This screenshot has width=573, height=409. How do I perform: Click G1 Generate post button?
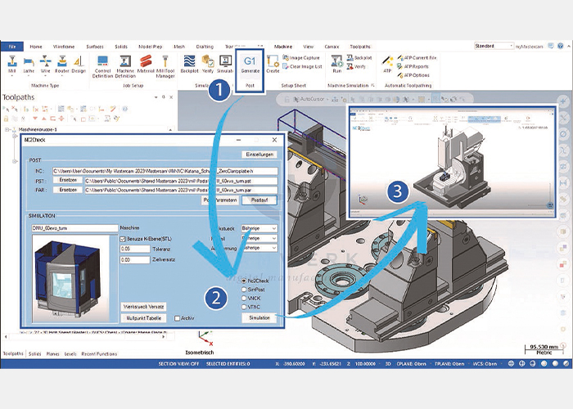point(250,65)
